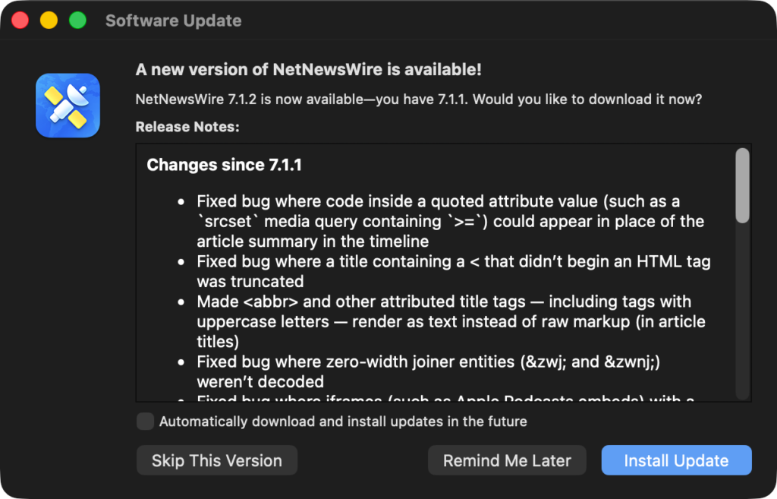Click the 'Changes since 7.1.1' heading
The image size is (777, 499).
coord(224,165)
